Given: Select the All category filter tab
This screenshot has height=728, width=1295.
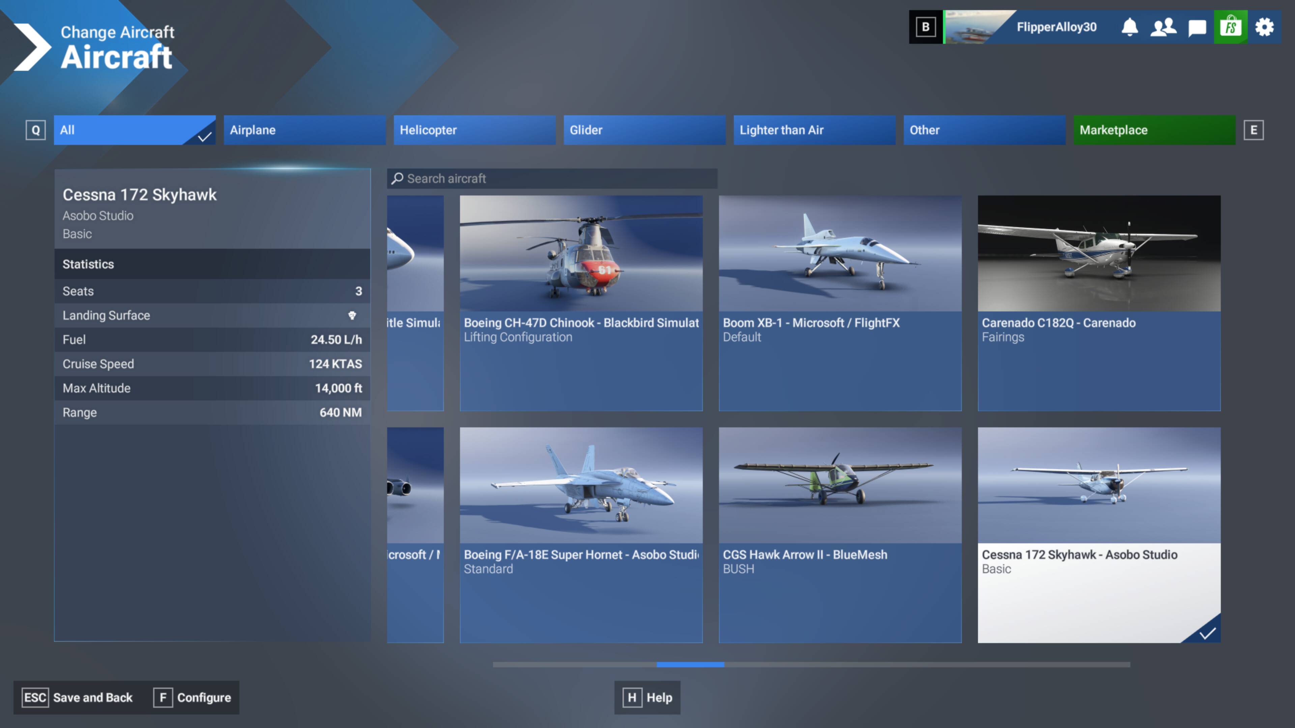Looking at the screenshot, I should (x=134, y=130).
